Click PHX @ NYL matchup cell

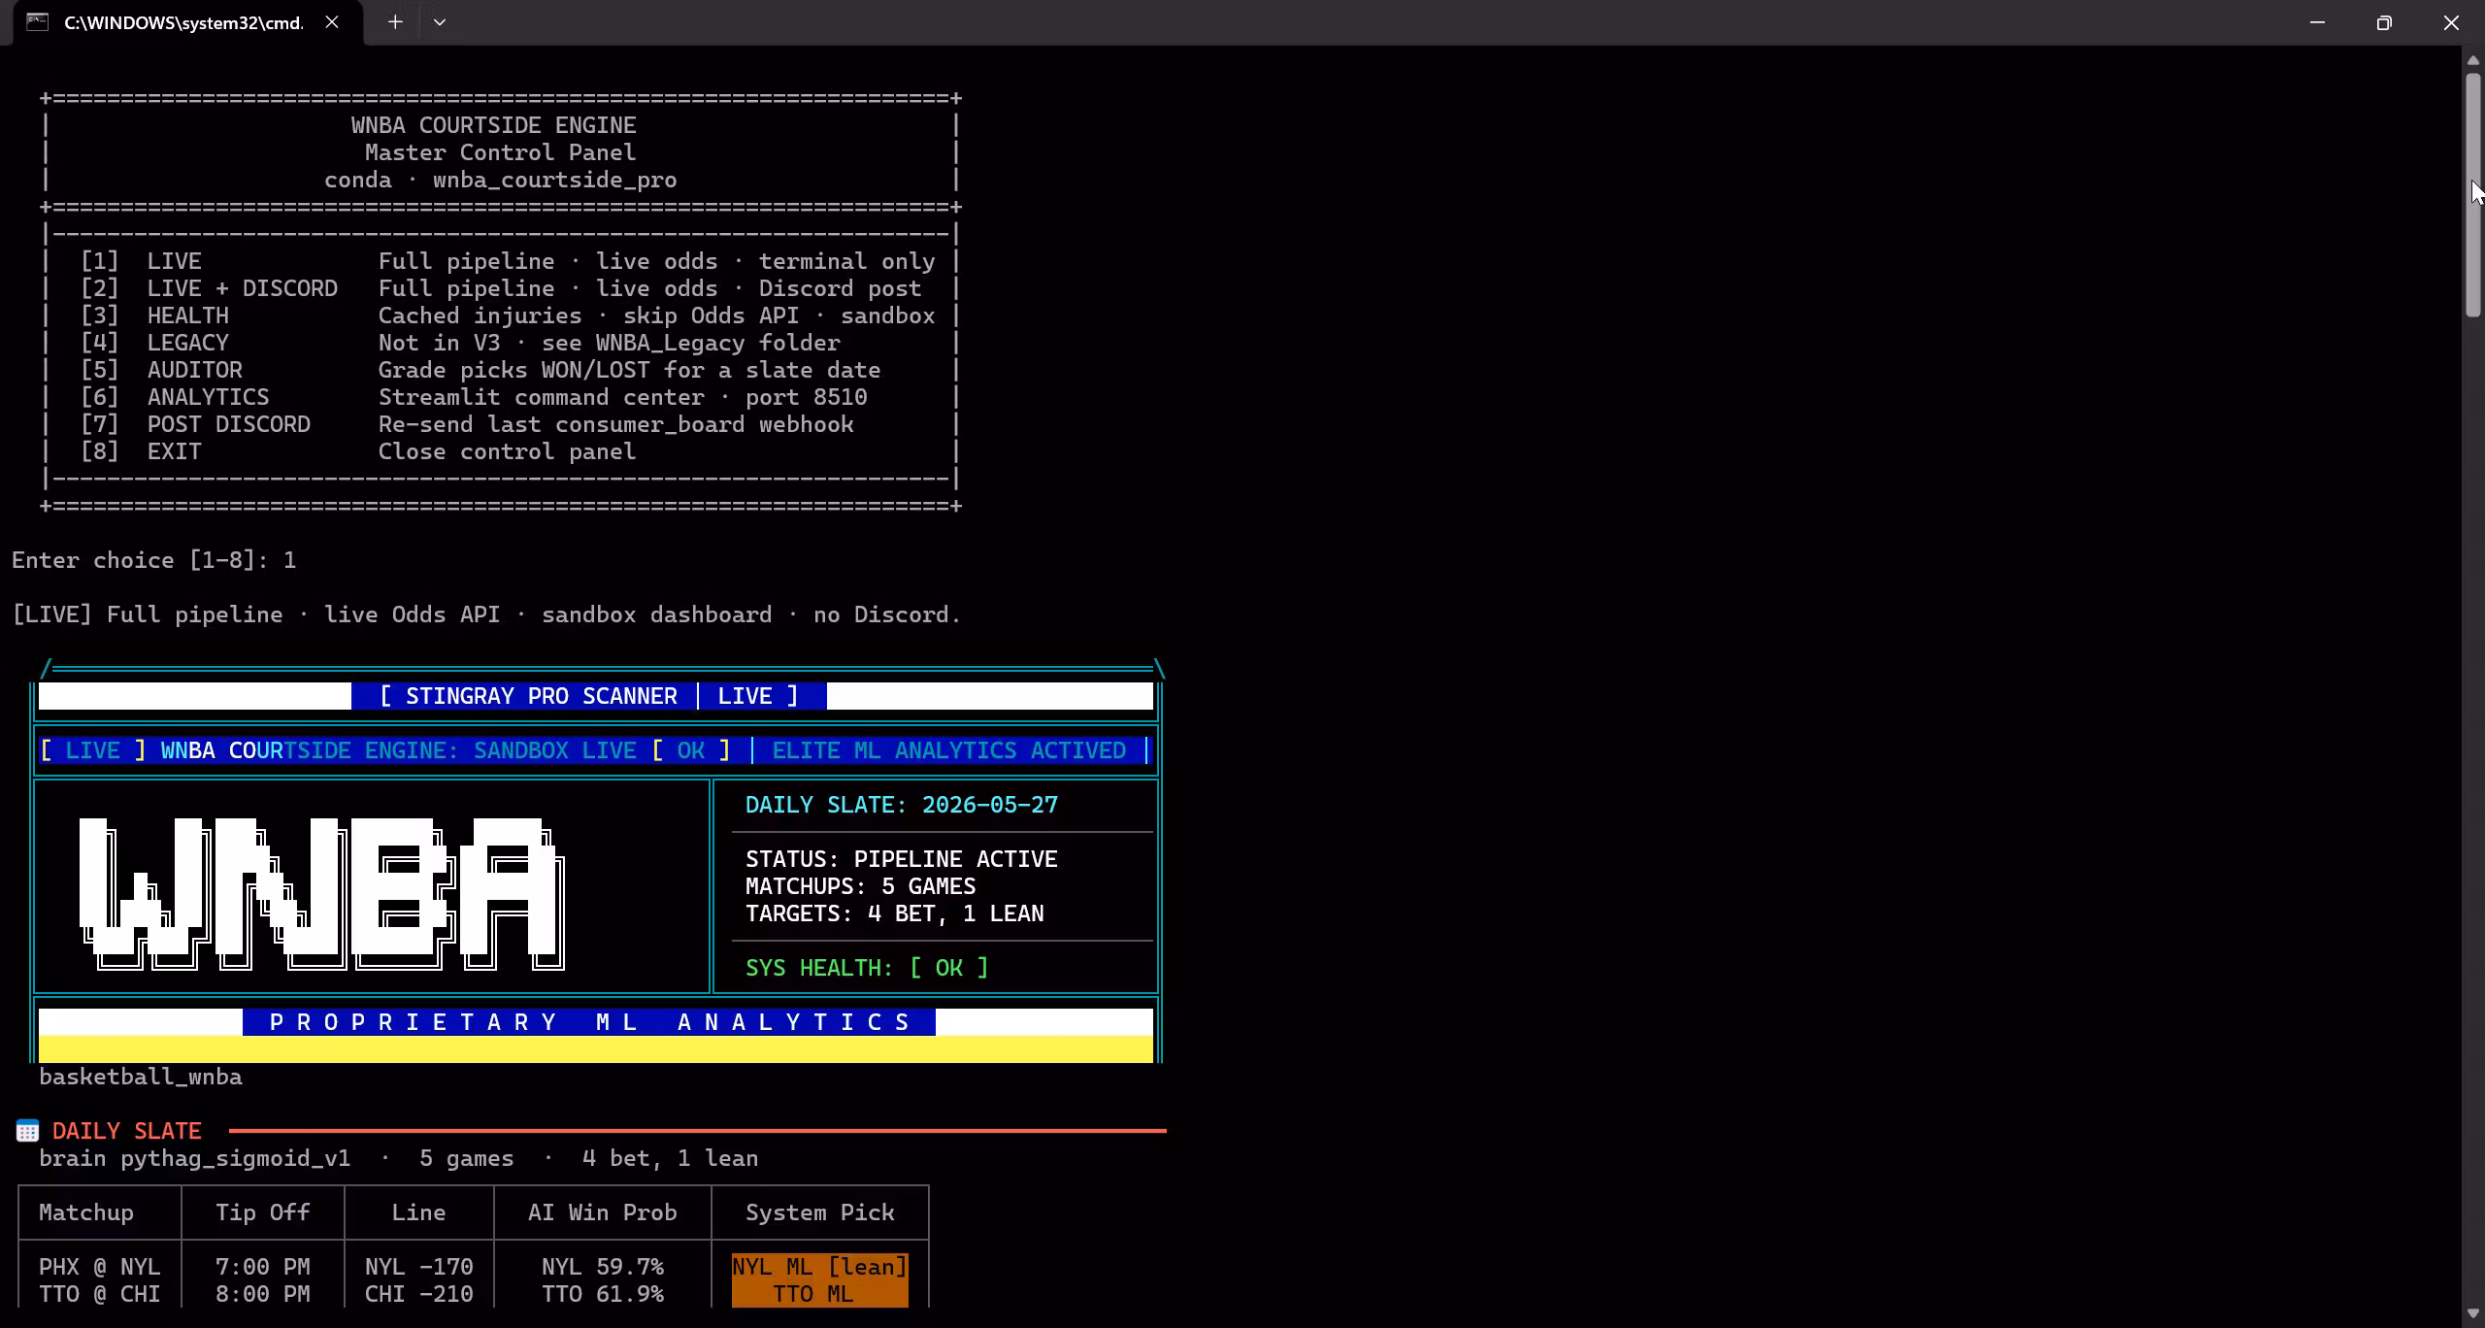click(100, 1267)
